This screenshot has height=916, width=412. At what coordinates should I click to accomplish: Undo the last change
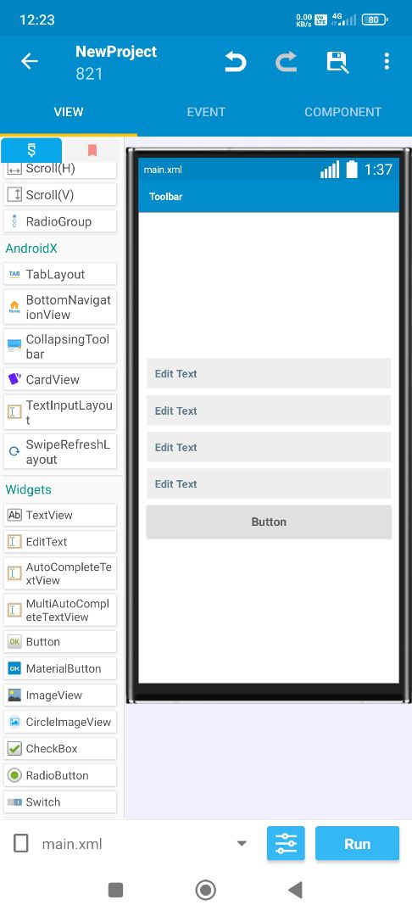pyautogui.click(x=235, y=61)
